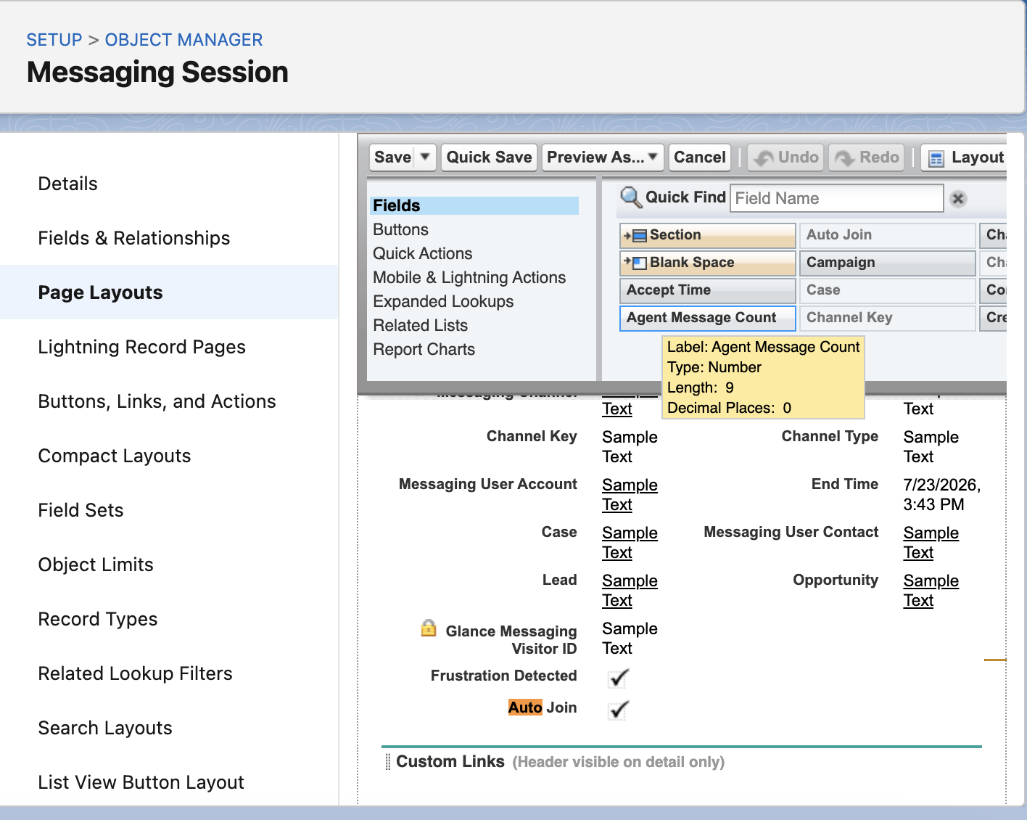
Task: Click the Messaging User Contact sample link
Action: click(931, 542)
